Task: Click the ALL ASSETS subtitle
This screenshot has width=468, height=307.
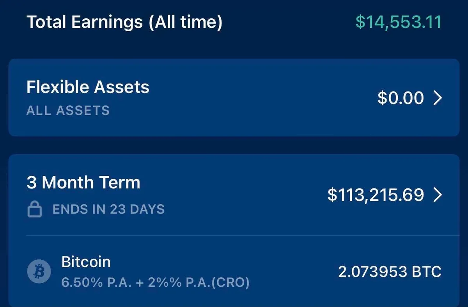Action: click(x=68, y=111)
